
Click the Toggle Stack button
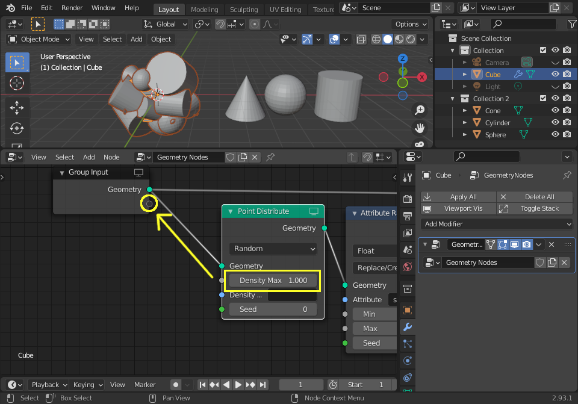535,208
